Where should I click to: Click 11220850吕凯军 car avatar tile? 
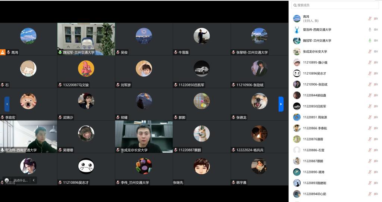[x=201, y=68]
